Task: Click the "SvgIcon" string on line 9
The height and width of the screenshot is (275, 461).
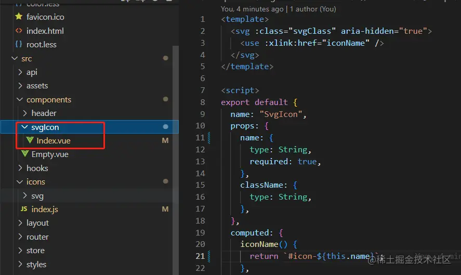Action: pyautogui.click(x=281, y=114)
